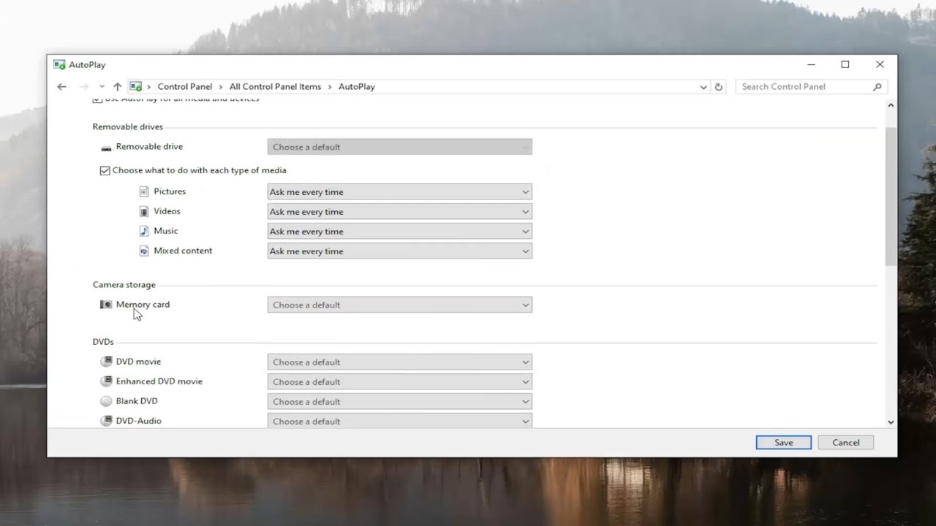The width and height of the screenshot is (936, 526).
Task: Click the scrollbar up arrow
Action: (891, 106)
